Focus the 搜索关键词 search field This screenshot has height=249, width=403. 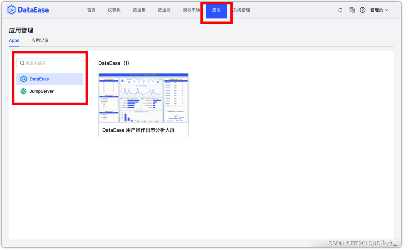click(50, 63)
